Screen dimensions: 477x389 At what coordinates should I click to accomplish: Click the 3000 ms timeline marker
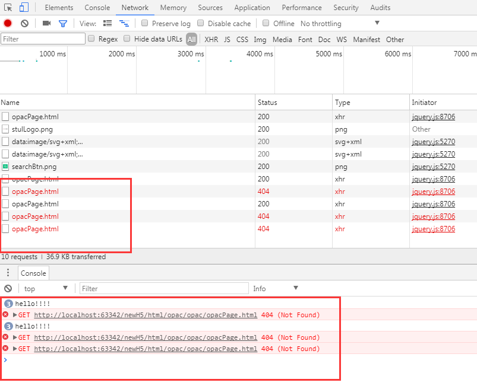(x=191, y=54)
